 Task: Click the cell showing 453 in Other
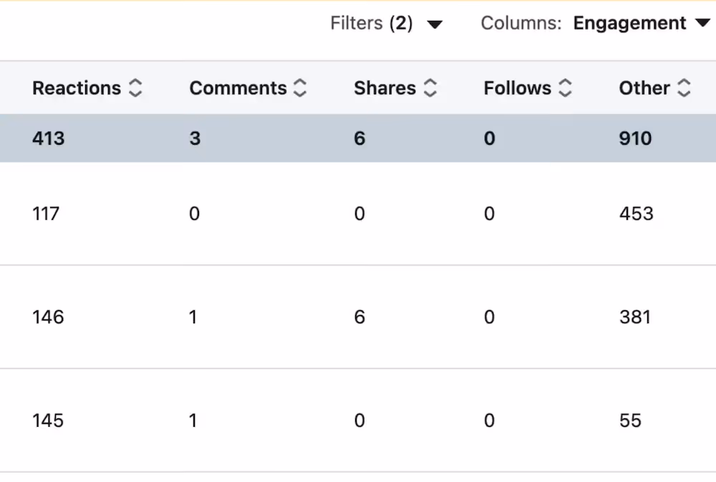pos(636,213)
